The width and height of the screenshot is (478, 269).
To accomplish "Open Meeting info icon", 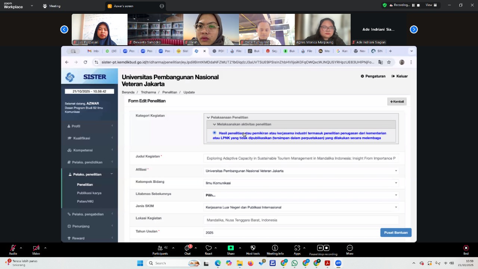I will [x=275, y=248].
